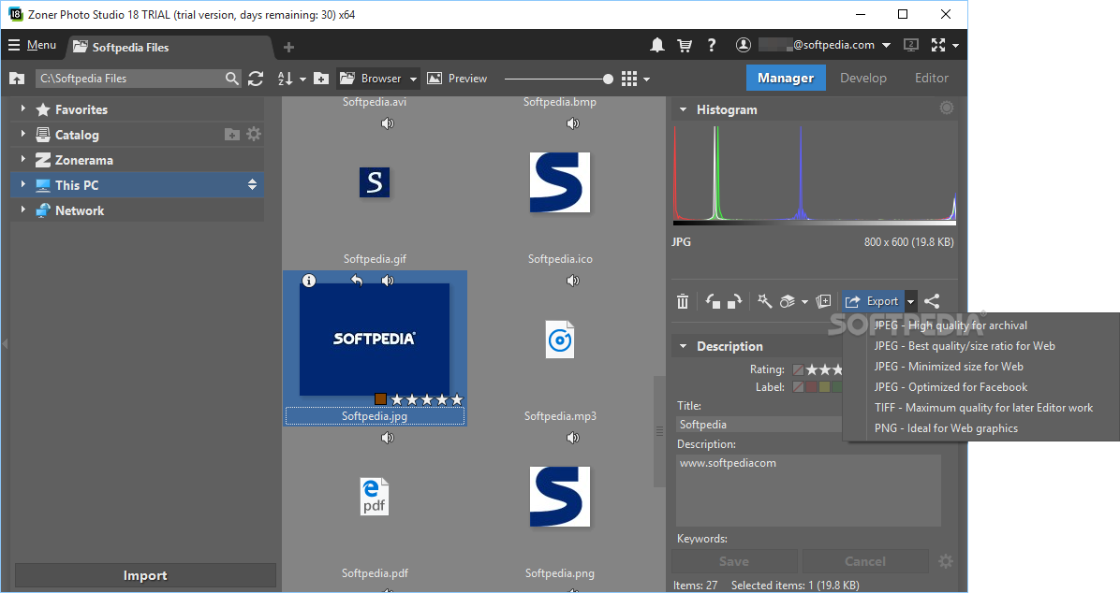Screen dimensions: 1120x593
Task: Open the shopping cart icon
Action: [685, 45]
